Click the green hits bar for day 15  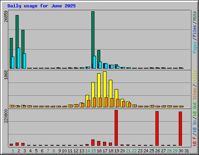tap(93, 40)
